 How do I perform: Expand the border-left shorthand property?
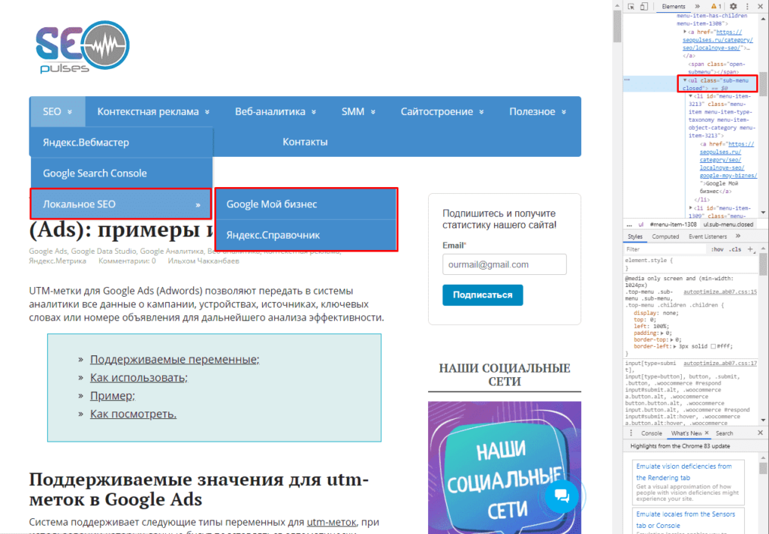click(675, 346)
